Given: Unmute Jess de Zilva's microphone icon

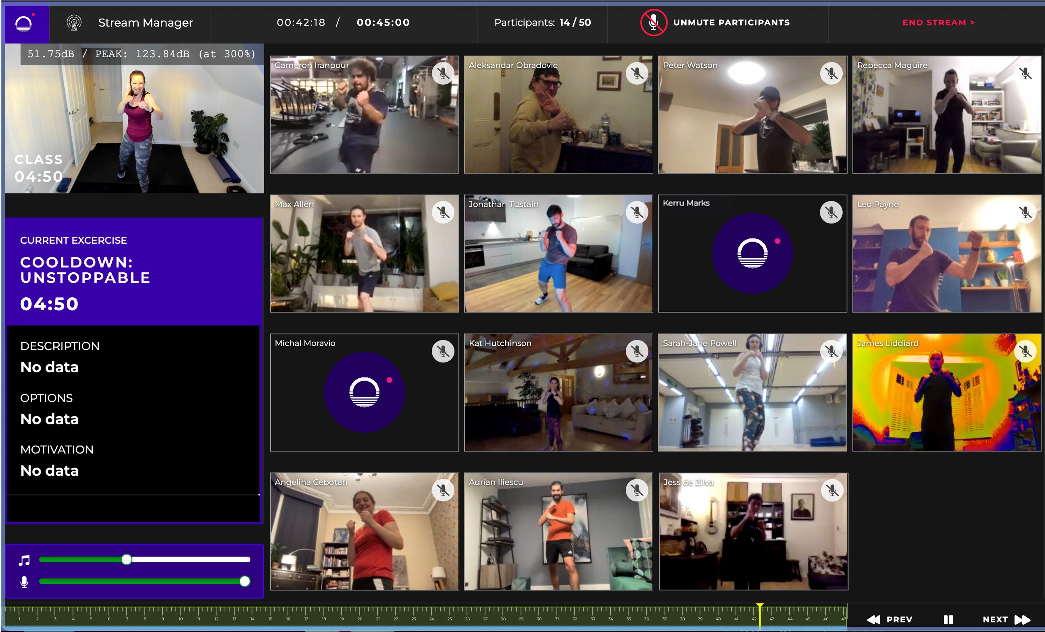Looking at the screenshot, I should [832, 490].
